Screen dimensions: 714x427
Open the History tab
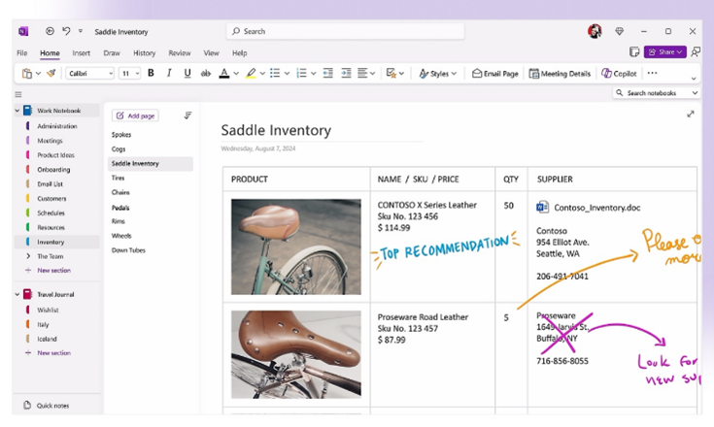(x=145, y=52)
